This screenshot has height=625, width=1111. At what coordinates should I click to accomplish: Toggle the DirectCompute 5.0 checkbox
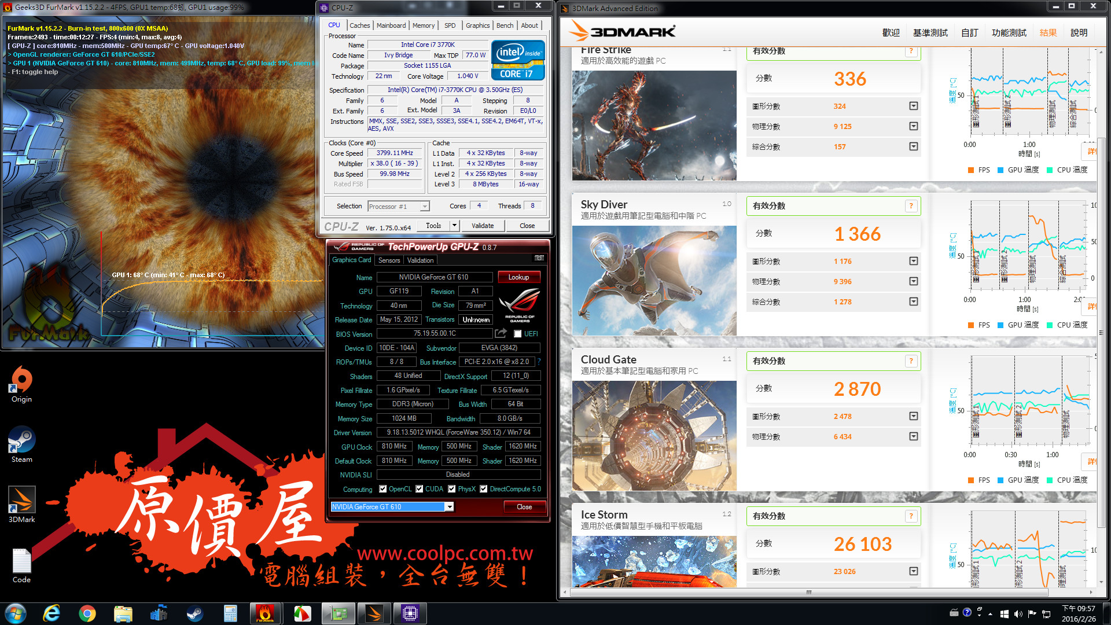[484, 489]
